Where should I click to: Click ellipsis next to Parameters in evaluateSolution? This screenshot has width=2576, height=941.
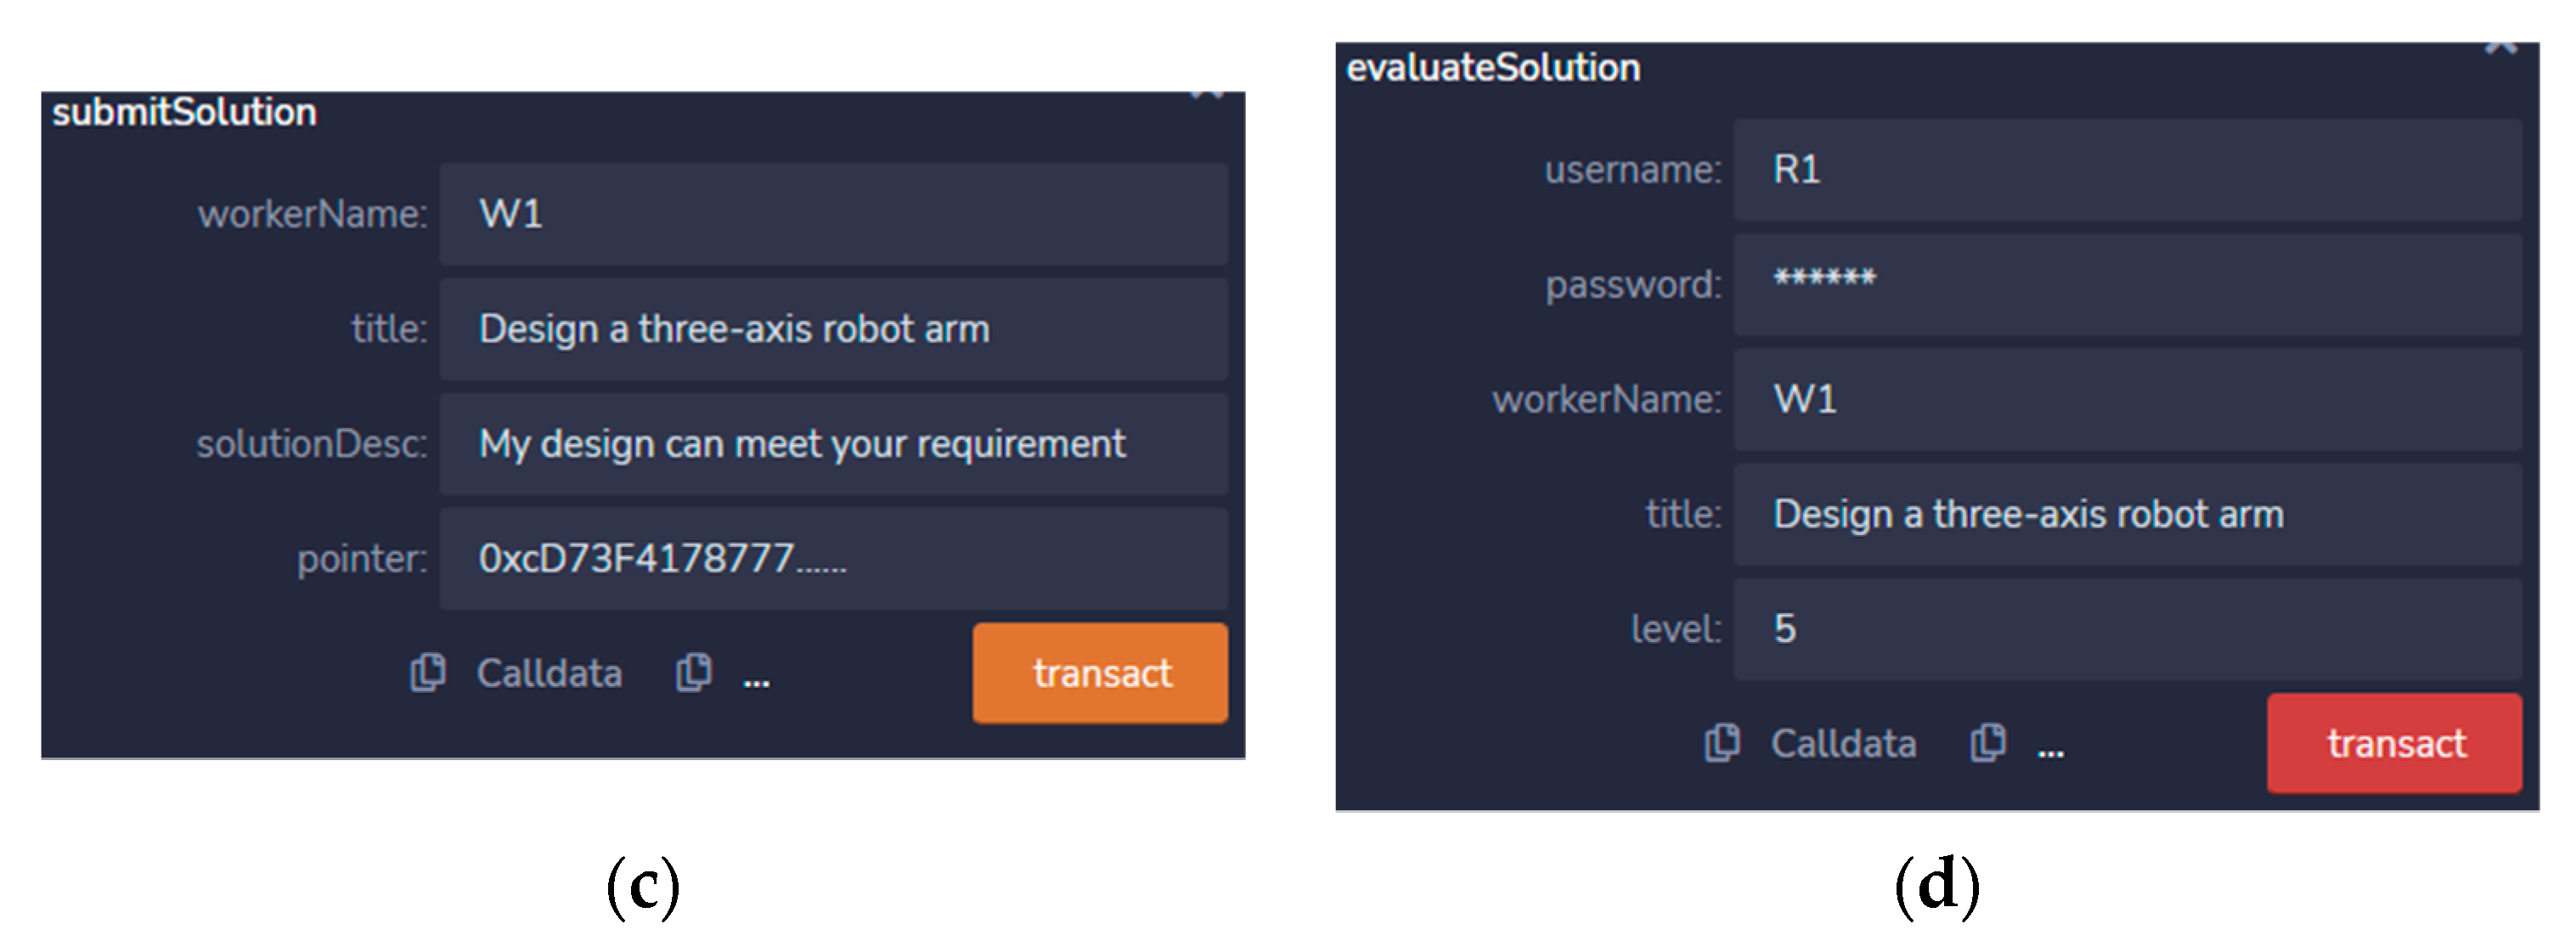2050,750
